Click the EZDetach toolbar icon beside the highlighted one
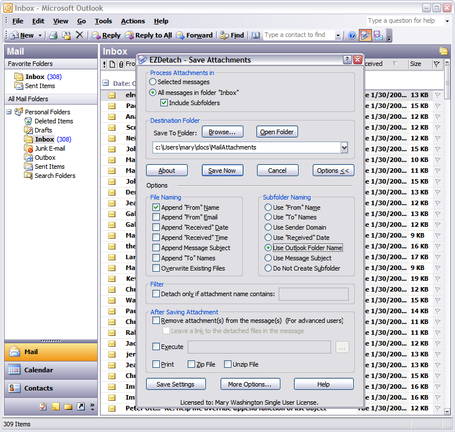 pos(378,35)
